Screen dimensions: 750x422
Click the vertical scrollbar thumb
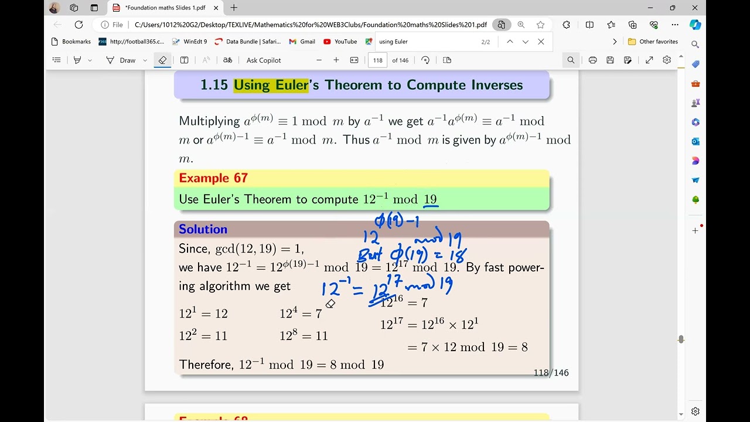680,339
